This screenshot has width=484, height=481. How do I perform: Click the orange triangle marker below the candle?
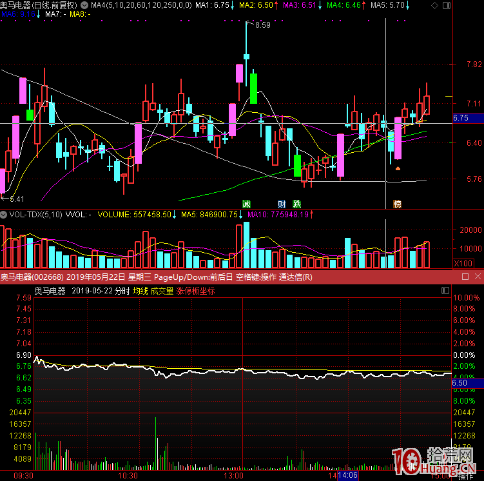pyautogui.click(x=398, y=168)
